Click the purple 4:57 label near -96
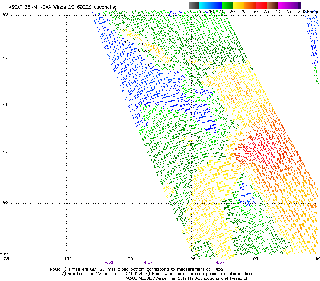Viewport: 320px width, 281px height. point(220,262)
